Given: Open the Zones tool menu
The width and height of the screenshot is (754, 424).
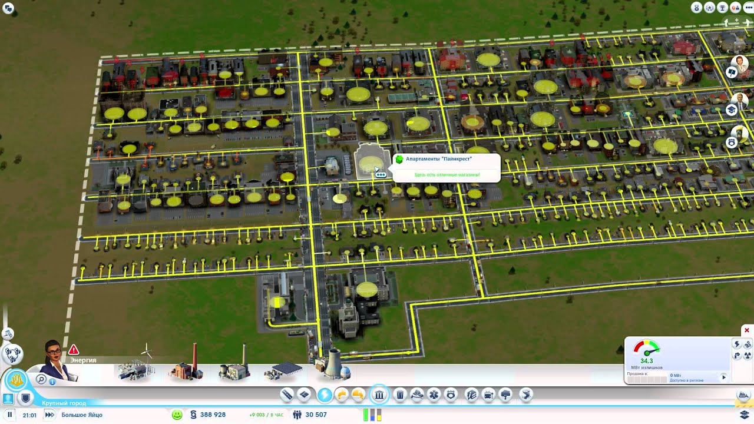Looking at the screenshot, I should 304,395.
